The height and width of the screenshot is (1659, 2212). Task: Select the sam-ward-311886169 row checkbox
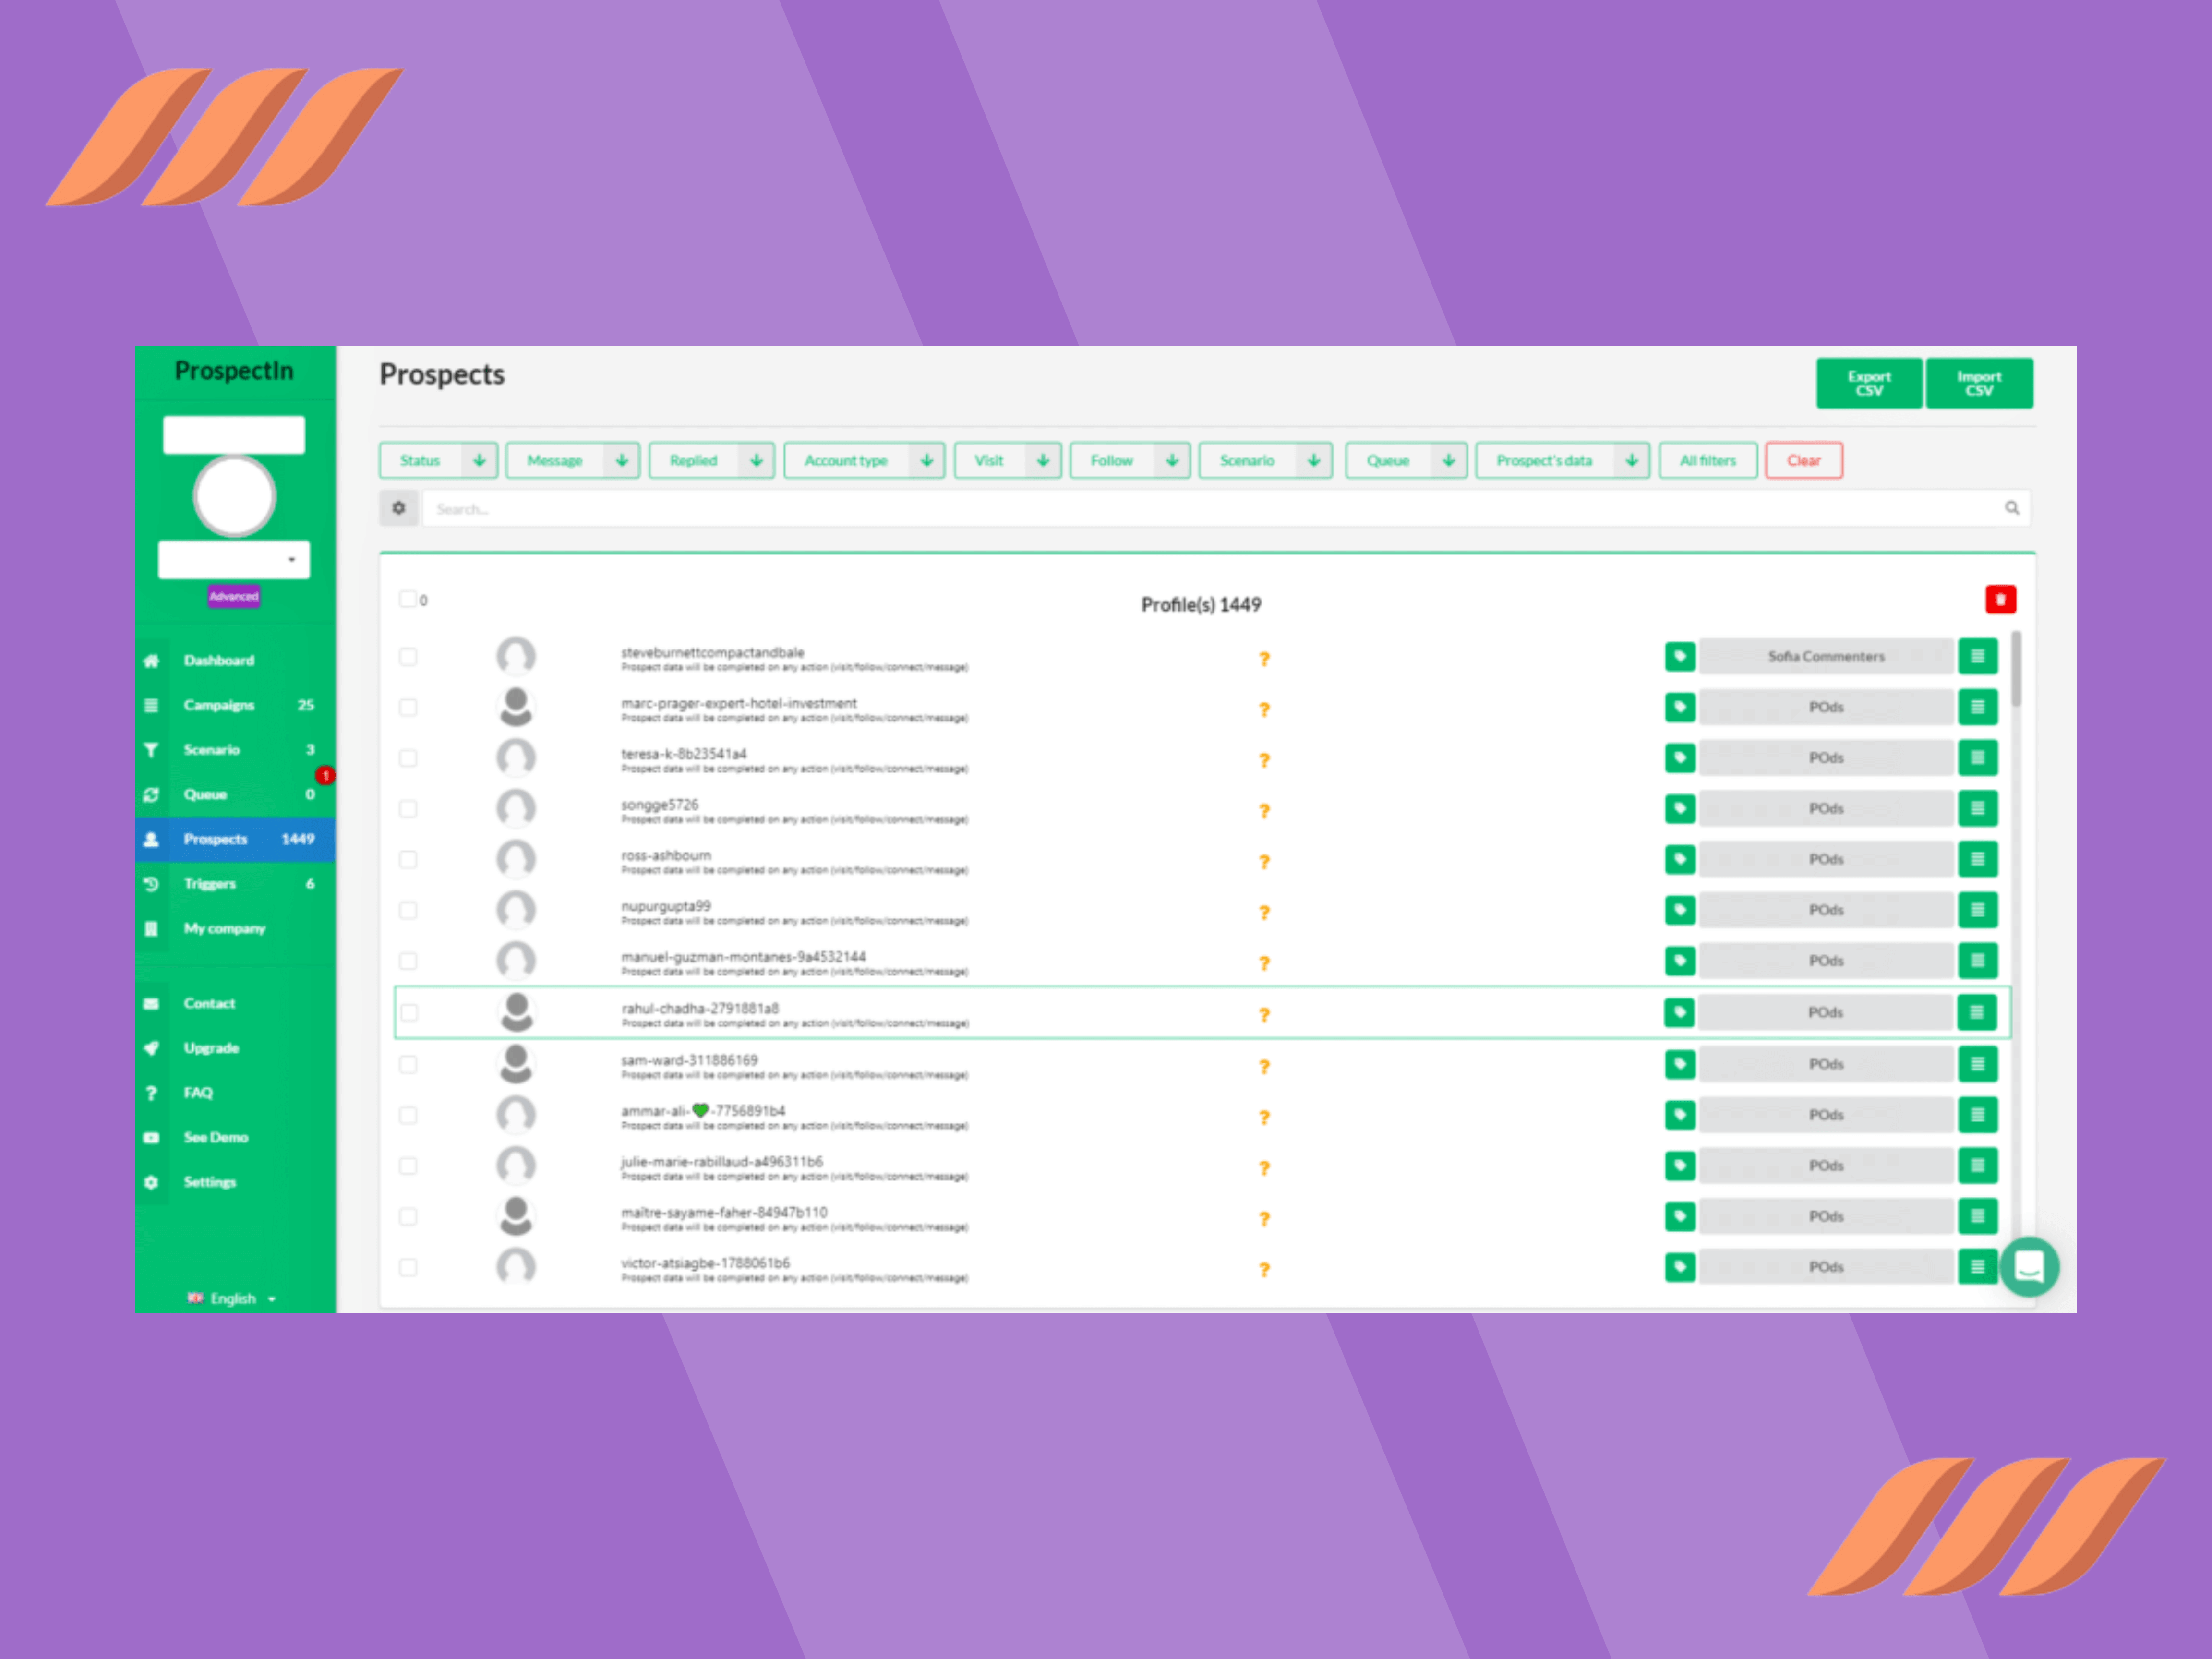tap(408, 1064)
